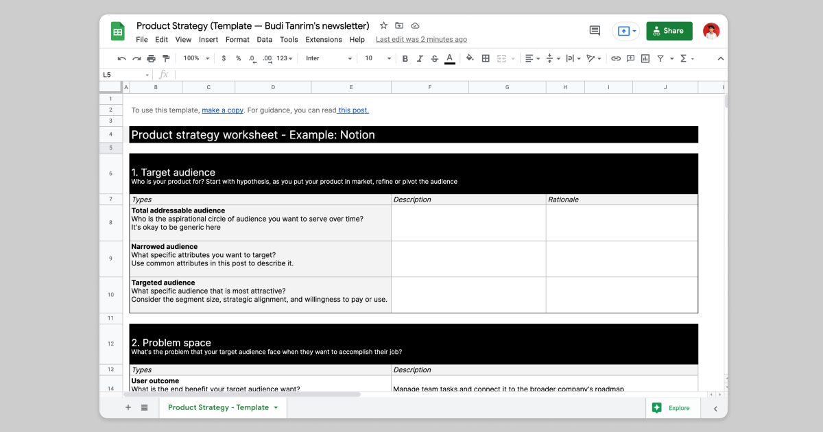Open the View menu
Viewport: 823px width, 432px height.
tap(183, 40)
